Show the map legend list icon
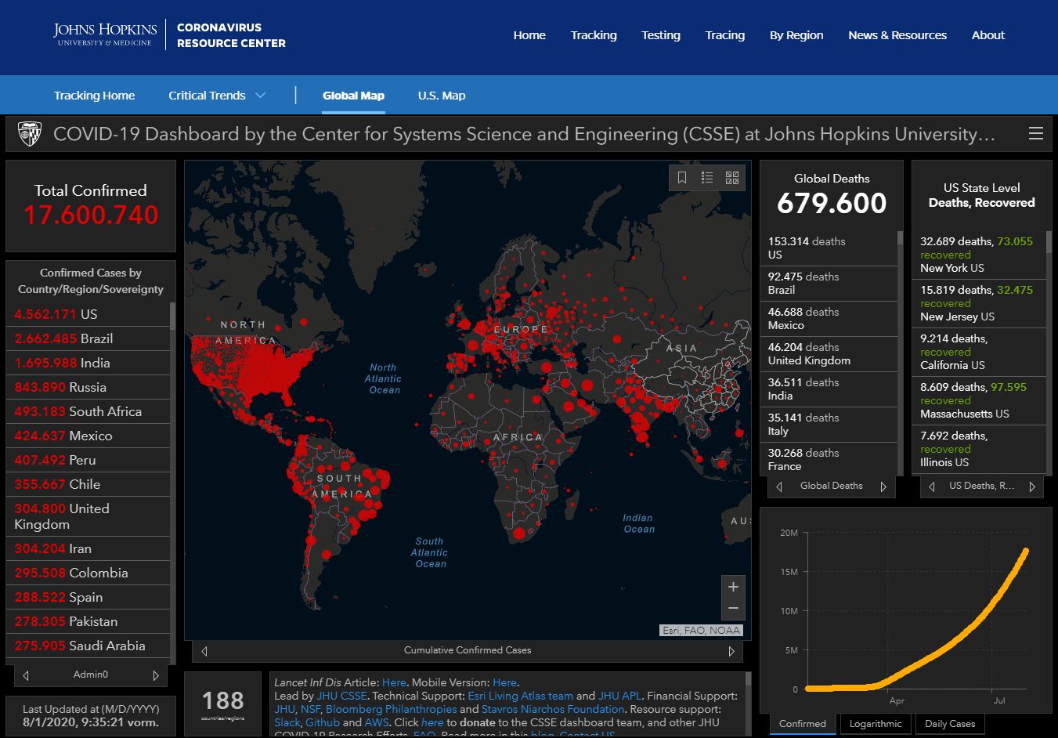1058x738 pixels. (x=707, y=178)
